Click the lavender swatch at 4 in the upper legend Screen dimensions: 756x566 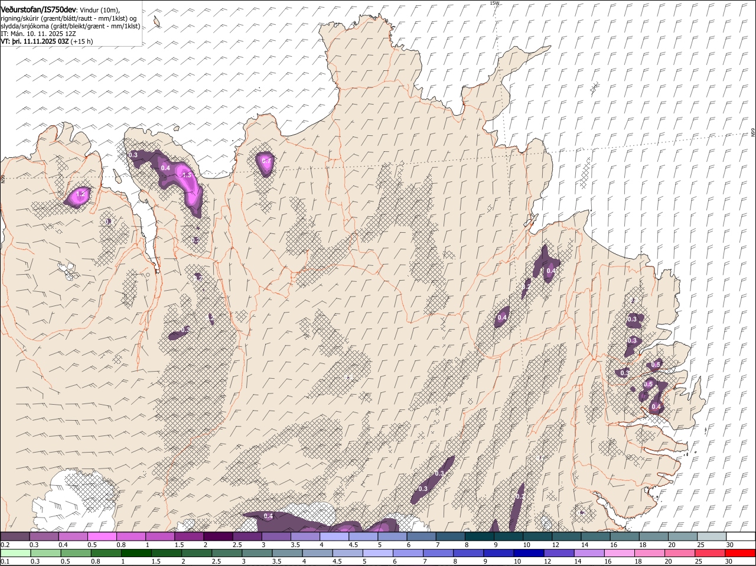pos(334,536)
